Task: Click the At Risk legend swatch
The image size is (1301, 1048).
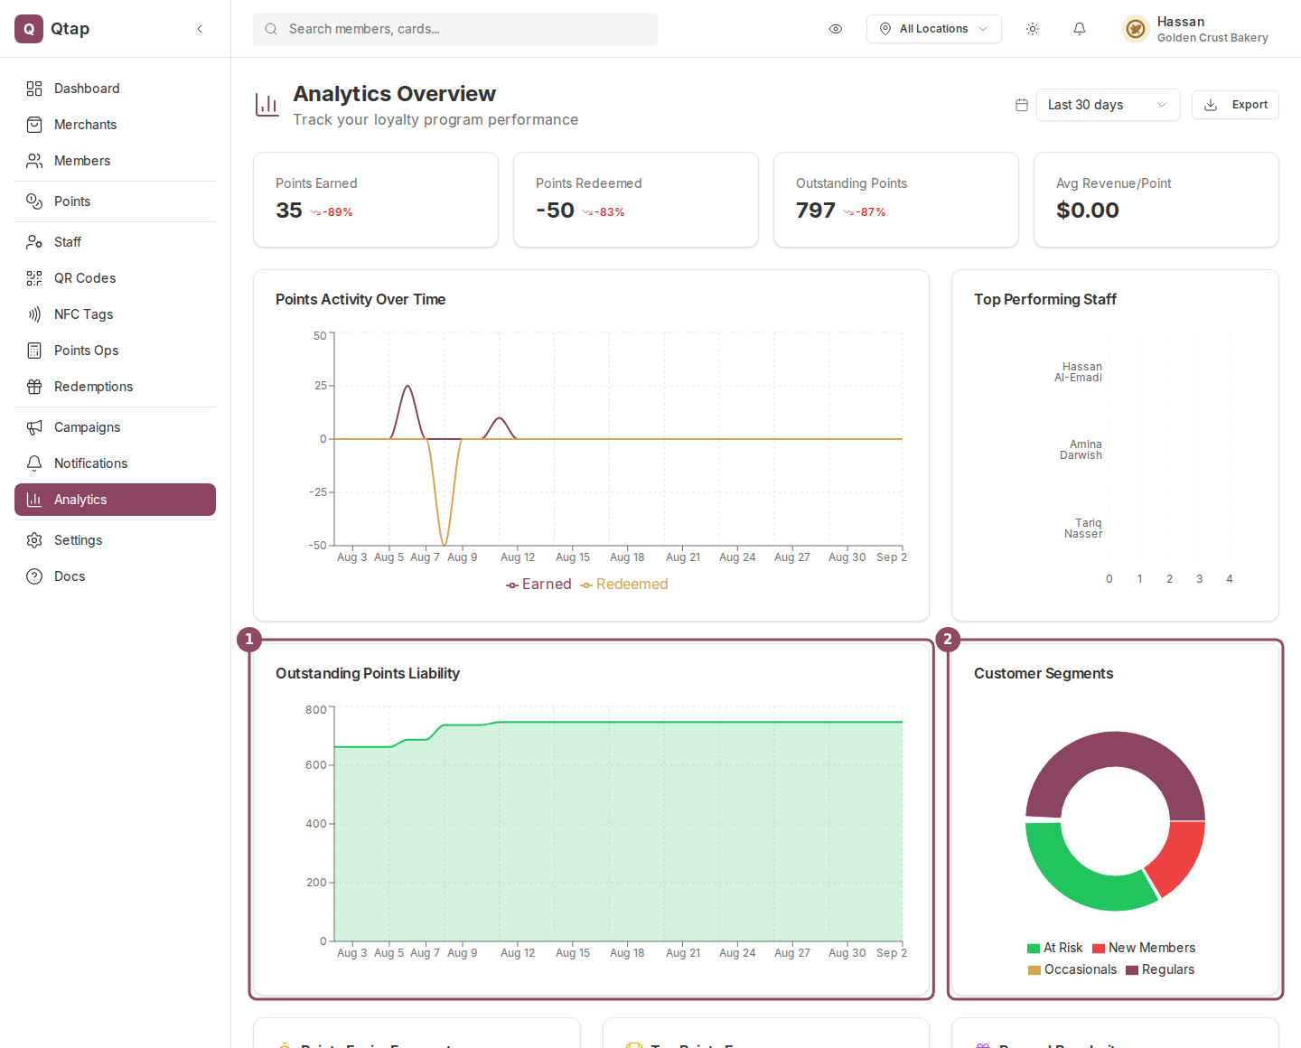Action: [x=1034, y=949]
